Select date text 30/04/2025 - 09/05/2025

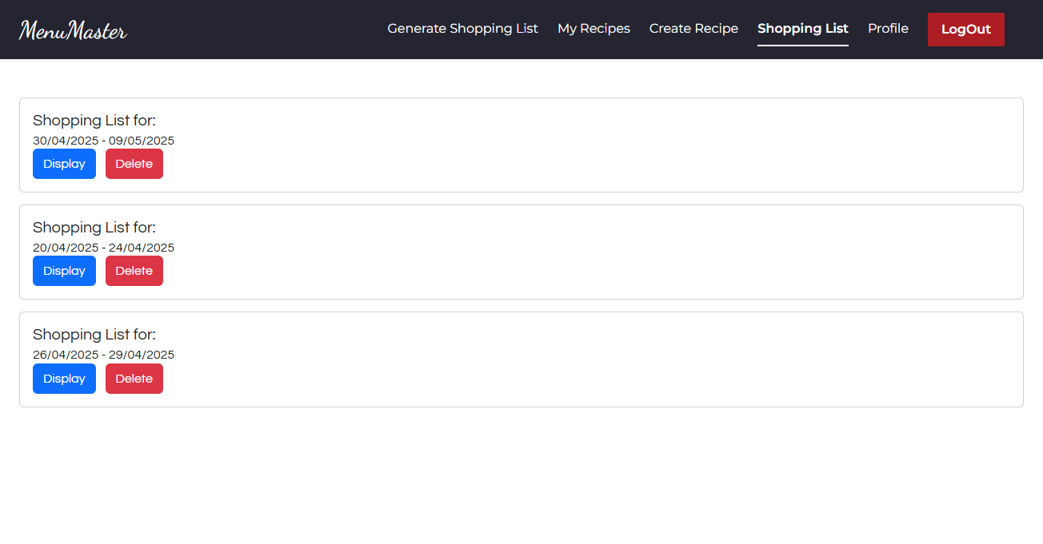click(103, 141)
